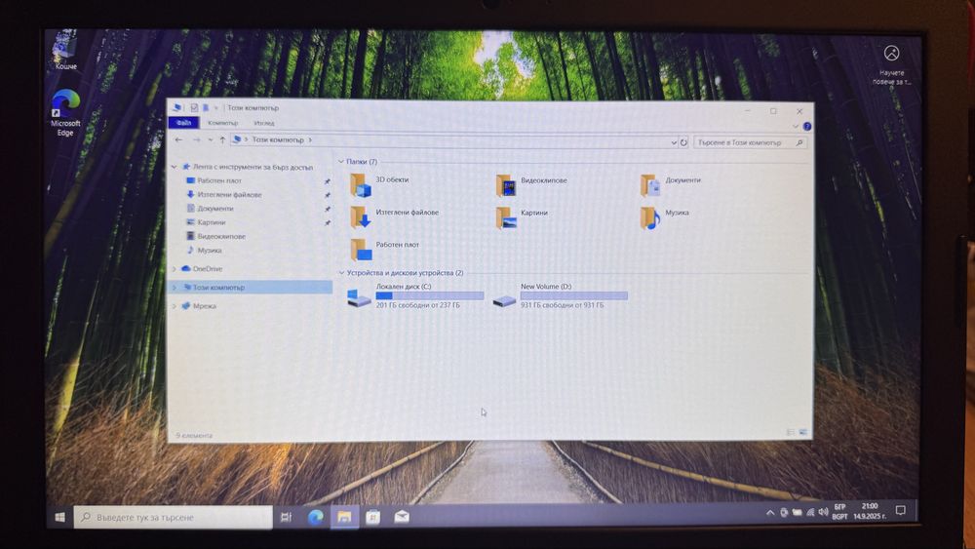Select Локален диск (C:) drive
The height and width of the screenshot is (549, 975).
tap(414, 295)
